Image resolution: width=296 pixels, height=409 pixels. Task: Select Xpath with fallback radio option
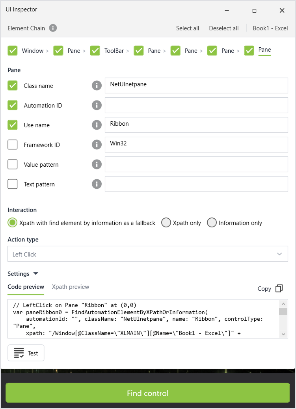12,223
